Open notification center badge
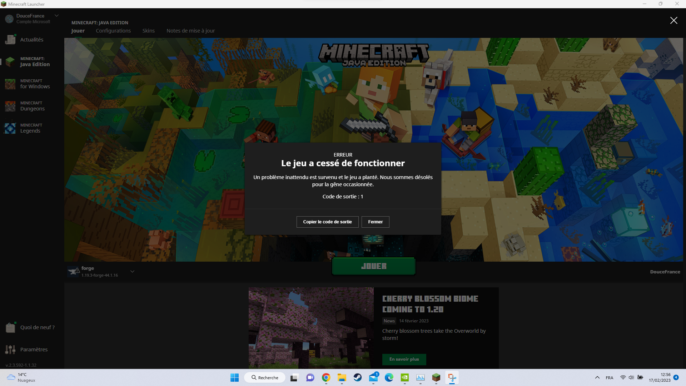686x386 pixels. 676,377
